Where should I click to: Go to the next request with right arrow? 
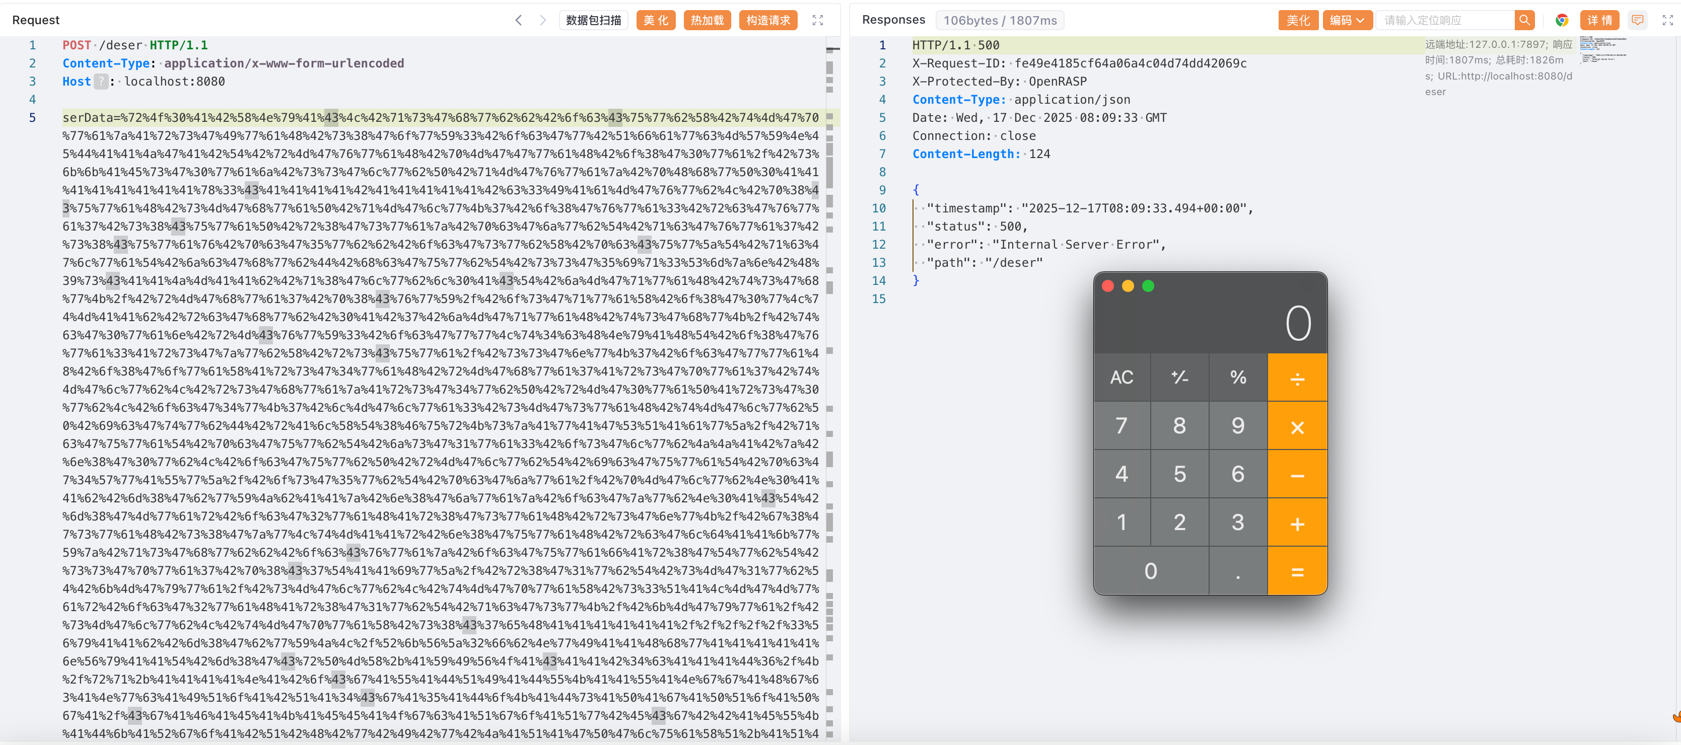(542, 20)
